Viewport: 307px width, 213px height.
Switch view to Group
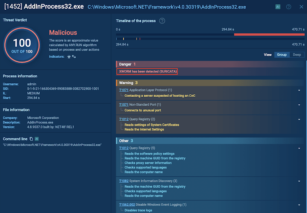tap(281, 55)
